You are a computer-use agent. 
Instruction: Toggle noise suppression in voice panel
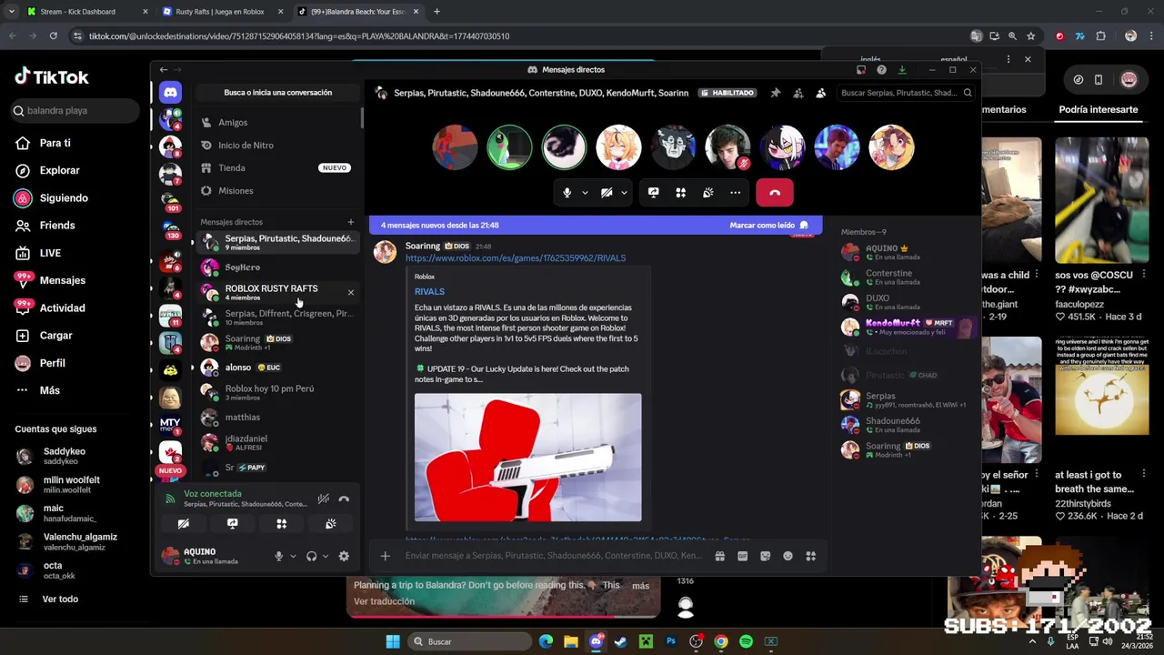[323, 499]
